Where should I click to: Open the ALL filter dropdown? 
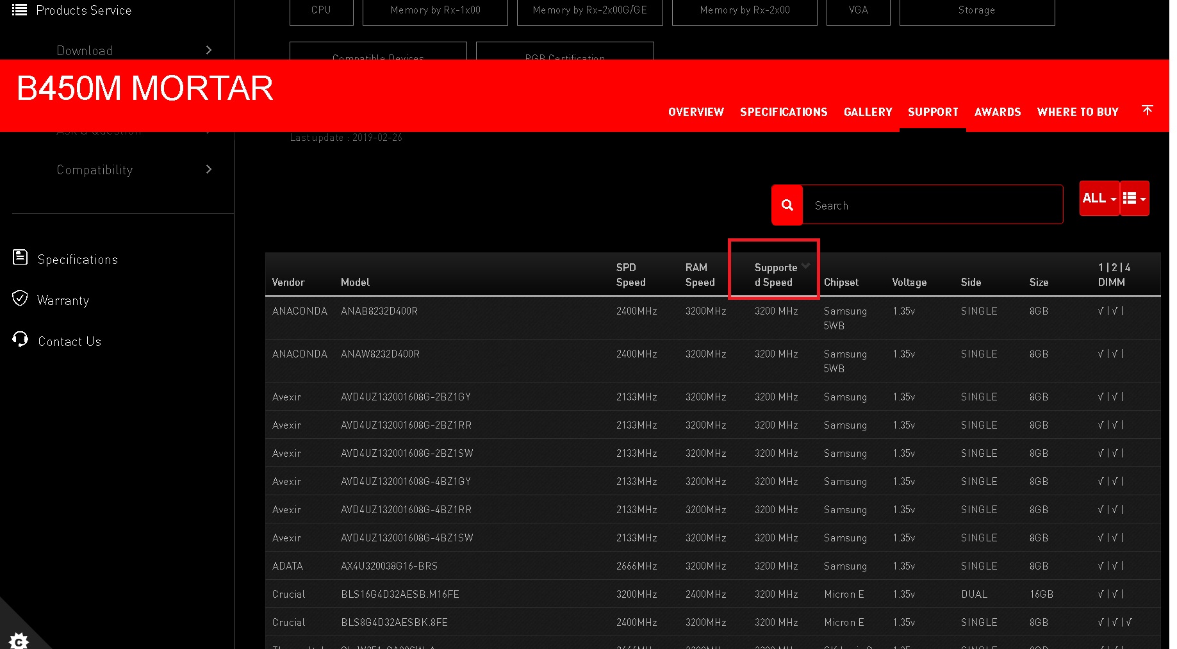point(1099,199)
